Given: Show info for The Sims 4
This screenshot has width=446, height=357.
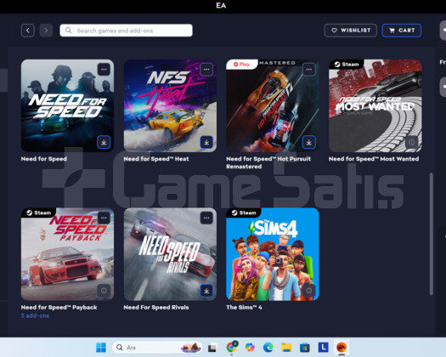Looking at the screenshot, I should (x=309, y=291).
